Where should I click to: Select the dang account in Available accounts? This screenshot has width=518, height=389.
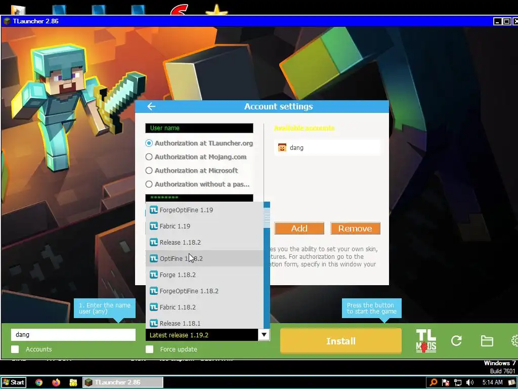(x=327, y=147)
